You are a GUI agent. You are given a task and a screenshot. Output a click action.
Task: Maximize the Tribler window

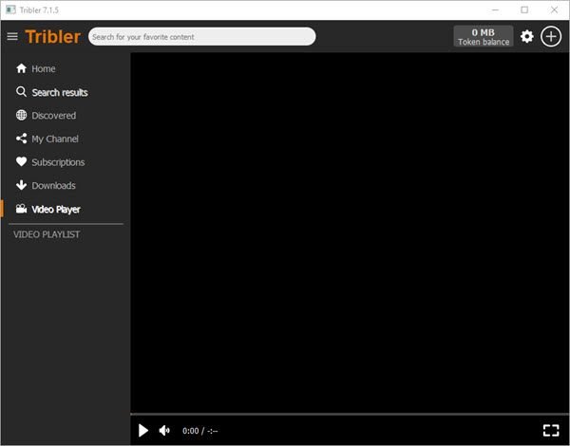pyautogui.click(x=524, y=9)
